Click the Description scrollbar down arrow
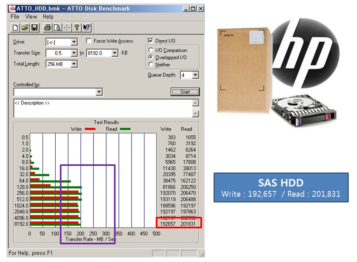 [x=196, y=114]
